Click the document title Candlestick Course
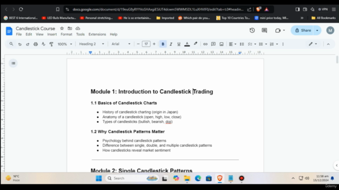This screenshot has height=190, width=339. [x=35, y=28]
